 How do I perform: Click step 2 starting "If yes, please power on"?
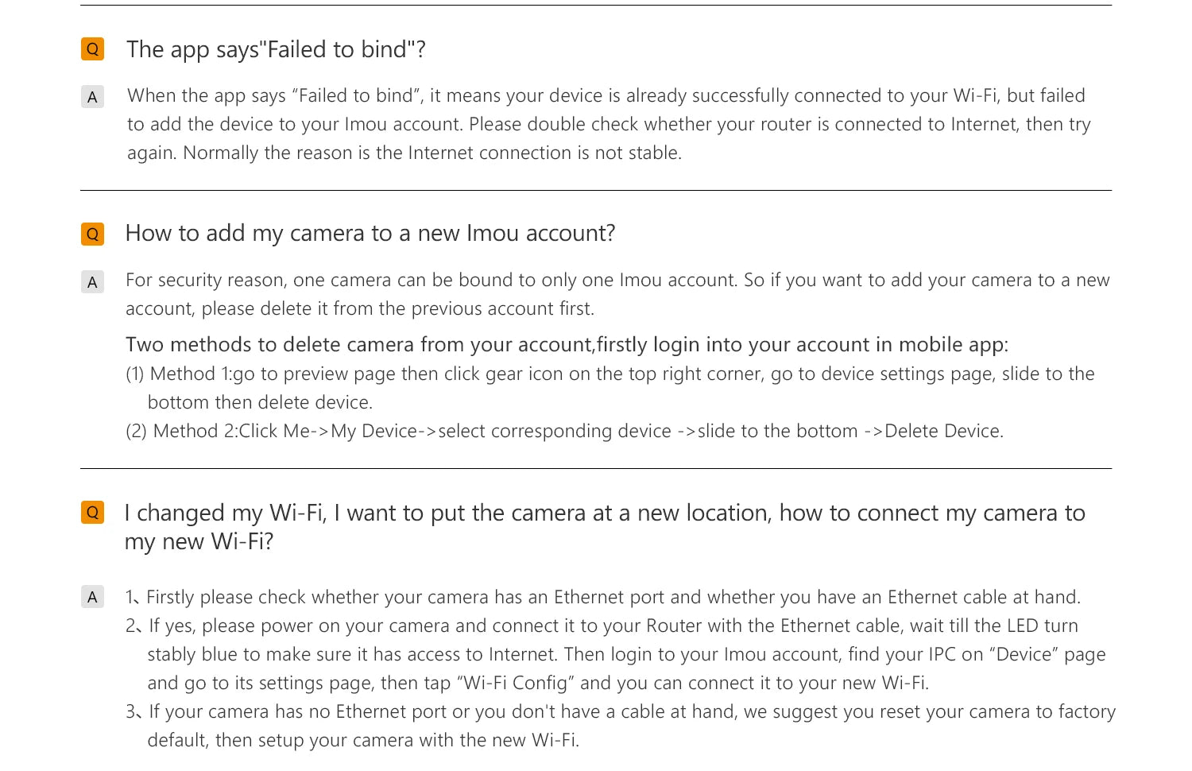click(613, 654)
